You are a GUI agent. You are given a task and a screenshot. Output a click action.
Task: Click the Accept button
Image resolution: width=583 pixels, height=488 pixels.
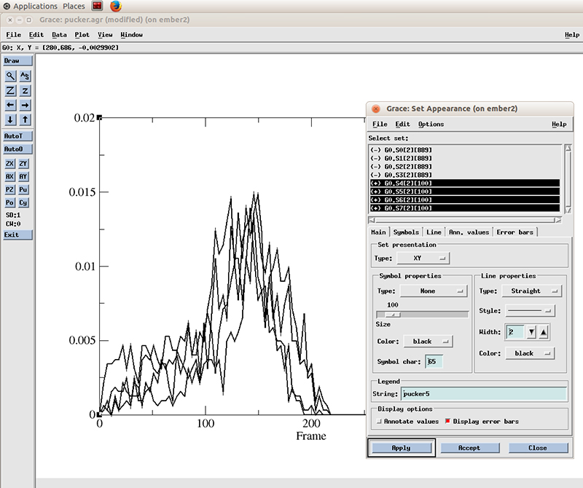point(469,448)
